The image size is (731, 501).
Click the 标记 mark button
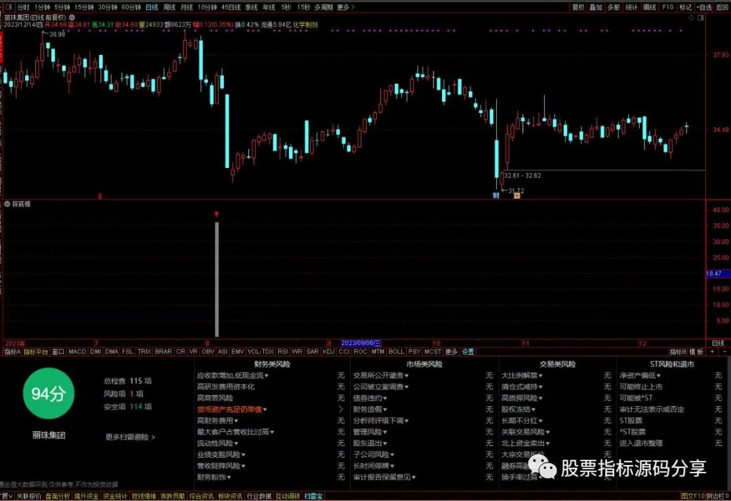click(685, 7)
